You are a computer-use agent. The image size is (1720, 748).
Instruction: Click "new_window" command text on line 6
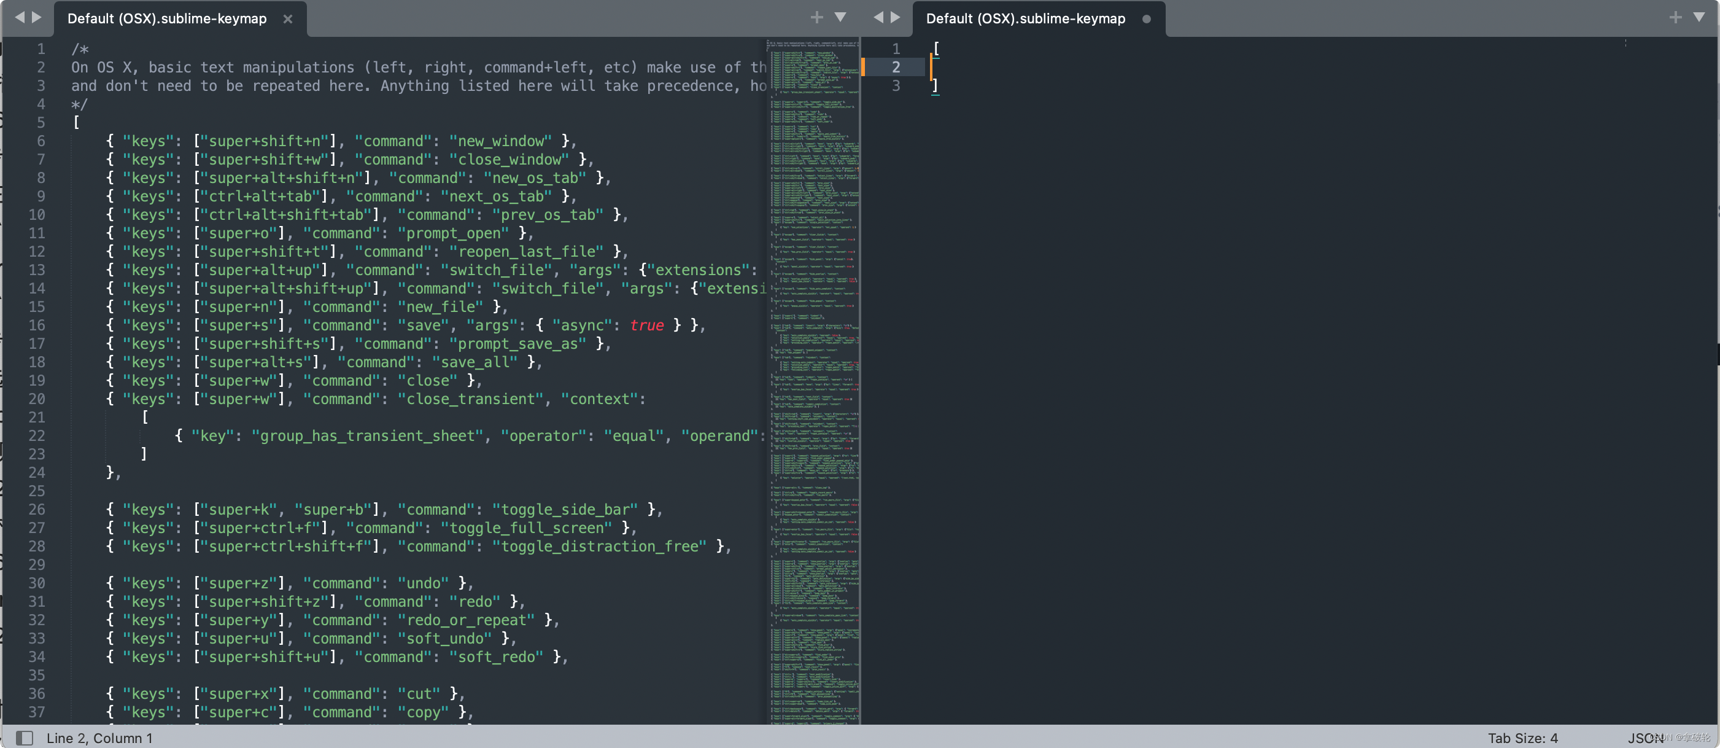pos(501,141)
